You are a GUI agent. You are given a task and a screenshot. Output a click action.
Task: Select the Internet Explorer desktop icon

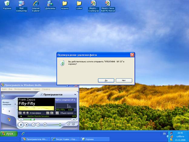[36, 5]
